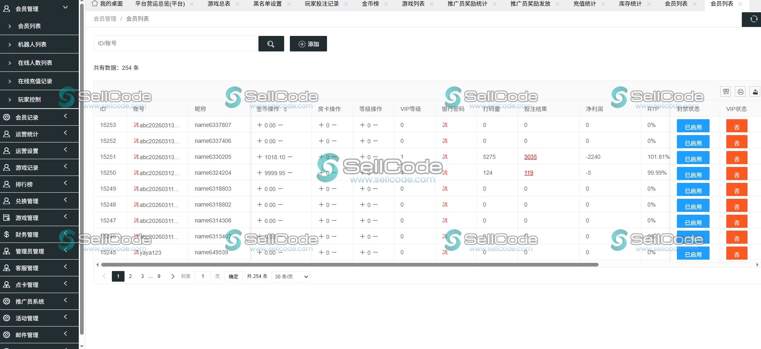Sort by the 金币操作 column arrows
Viewport: 761px width, 349px height.
click(x=285, y=109)
